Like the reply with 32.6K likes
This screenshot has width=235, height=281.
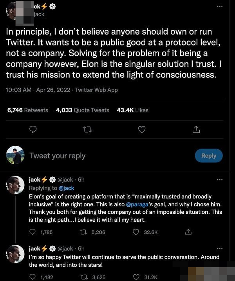(136, 232)
